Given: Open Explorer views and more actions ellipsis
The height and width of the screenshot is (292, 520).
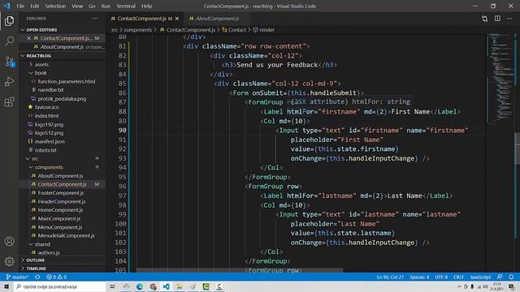Looking at the screenshot, I should pos(95,19).
